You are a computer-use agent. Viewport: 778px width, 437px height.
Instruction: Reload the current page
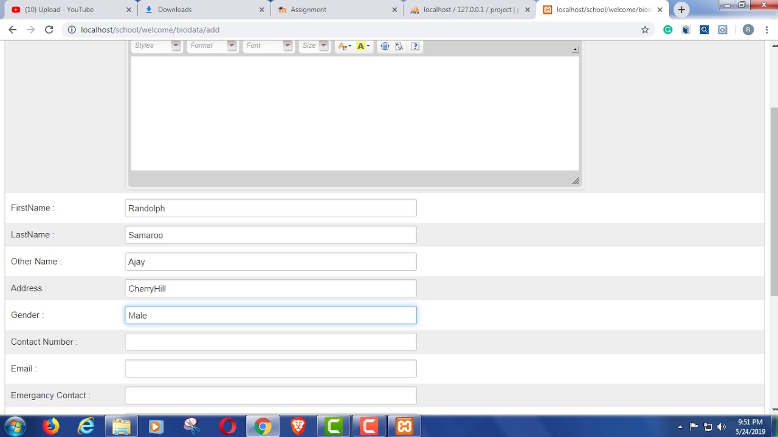pos(49,30)
